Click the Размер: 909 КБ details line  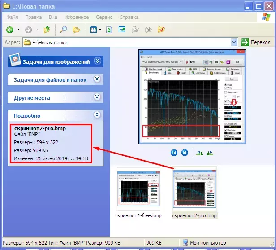point(31,150)
